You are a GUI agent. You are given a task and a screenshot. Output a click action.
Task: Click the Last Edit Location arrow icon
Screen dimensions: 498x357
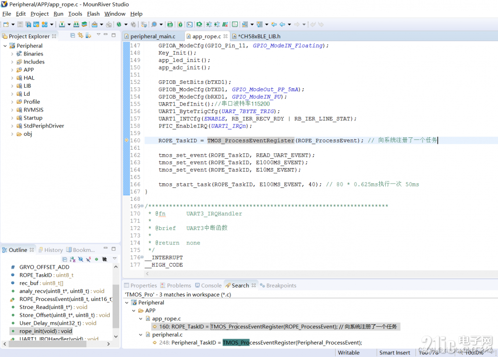274,24
